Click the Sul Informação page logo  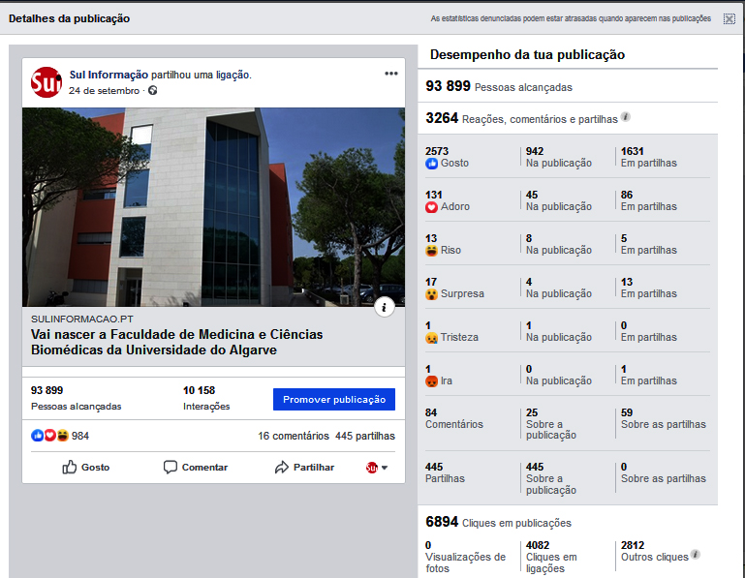47,82
